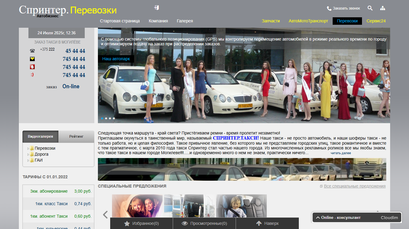Click the Перевозки tree item label
The width and height of the screenshot is (409, 229).
(45, 148)
